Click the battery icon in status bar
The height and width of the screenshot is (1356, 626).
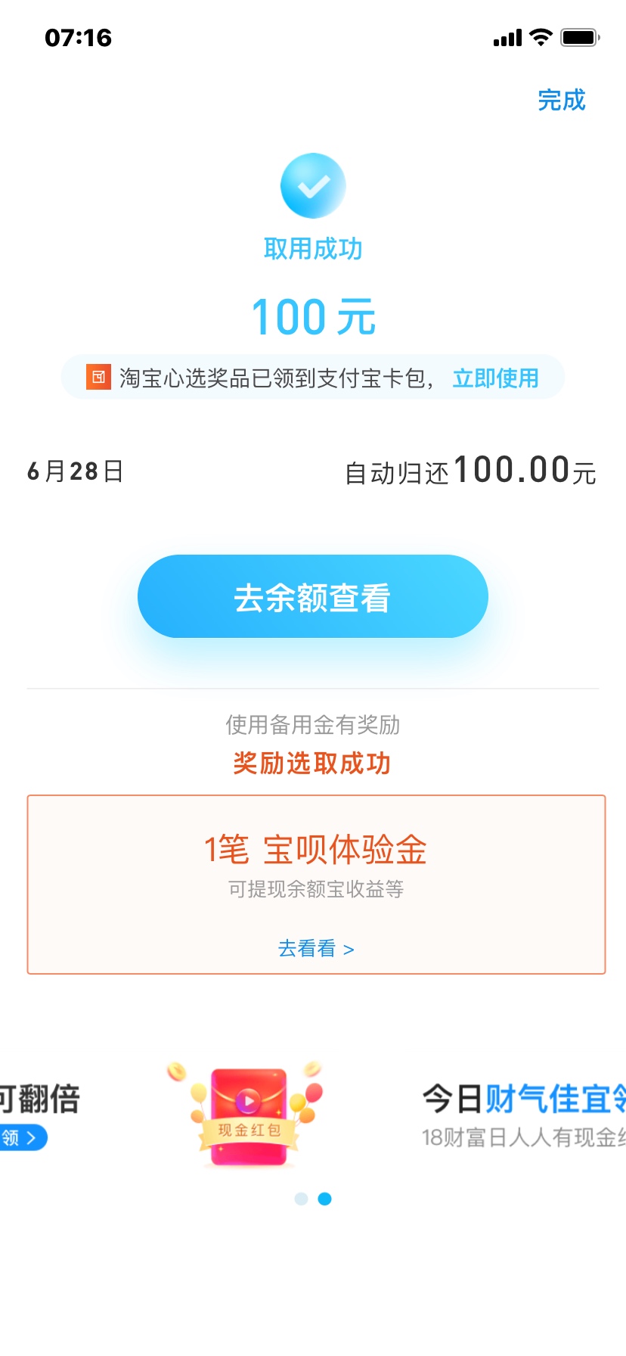point(580,37)
